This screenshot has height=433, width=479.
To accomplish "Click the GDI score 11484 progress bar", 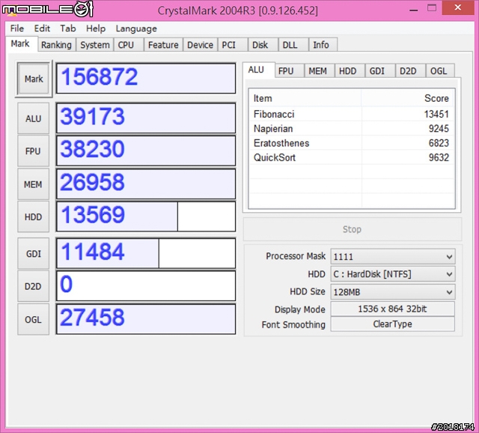I will 146,253.
